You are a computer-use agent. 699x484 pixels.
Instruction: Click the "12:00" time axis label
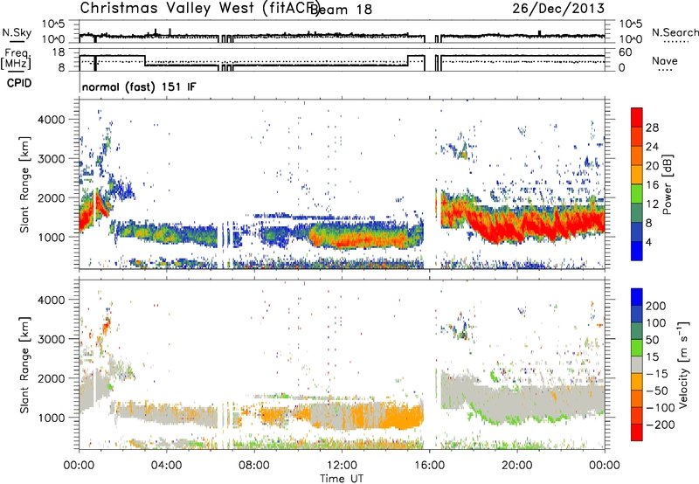(342, 466)
